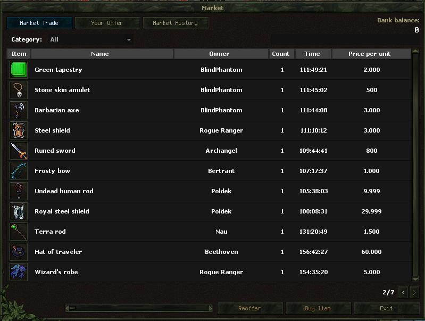Click the horizontal slider at bottom
Viewport: 425px width, 321px height.
click(x=138, y=308)
